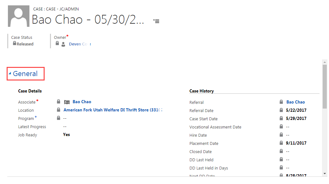Click the contact avatar placeholder image
This screenshot has width=329, height=184.
(18, 16)
